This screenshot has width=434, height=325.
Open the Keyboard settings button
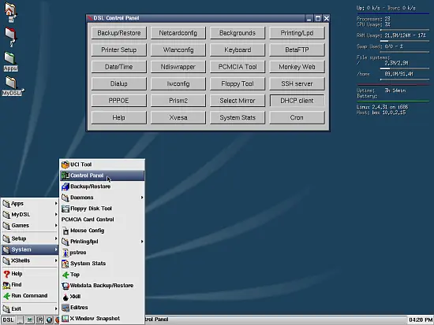(x=238, y=50)
